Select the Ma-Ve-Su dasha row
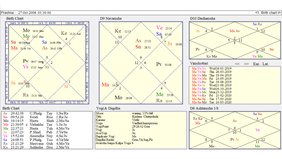Screen dimensions: 282x159 (211, 72)
